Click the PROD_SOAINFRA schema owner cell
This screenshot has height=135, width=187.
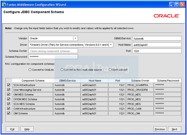click(x=140, y=85)
